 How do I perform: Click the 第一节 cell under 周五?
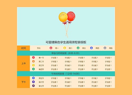108,58
